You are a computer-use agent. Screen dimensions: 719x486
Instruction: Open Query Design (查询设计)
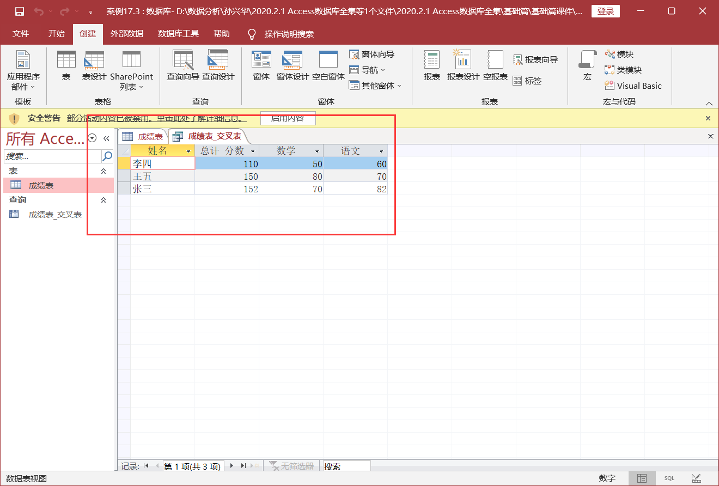point(218,65)
